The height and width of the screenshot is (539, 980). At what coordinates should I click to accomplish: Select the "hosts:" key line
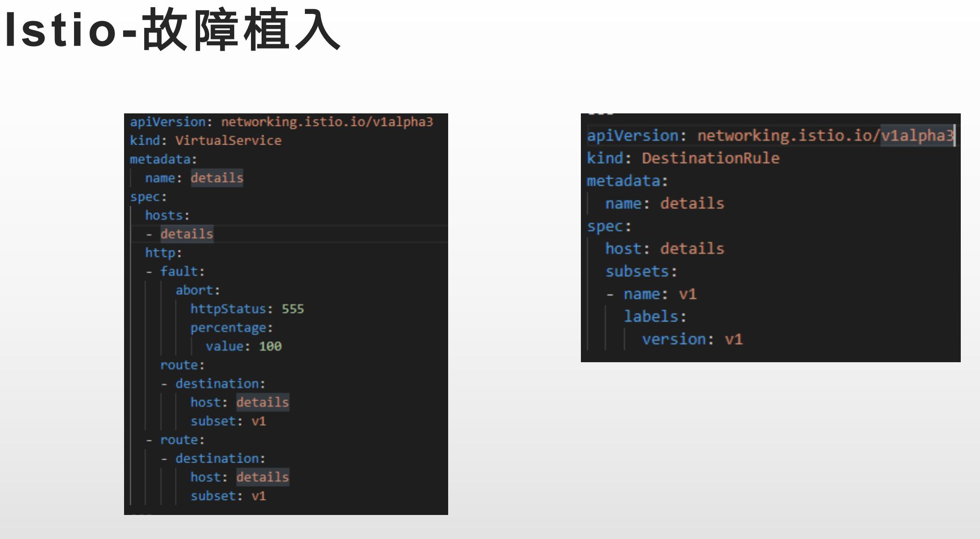pyautogui.click(x=167, y=216)
